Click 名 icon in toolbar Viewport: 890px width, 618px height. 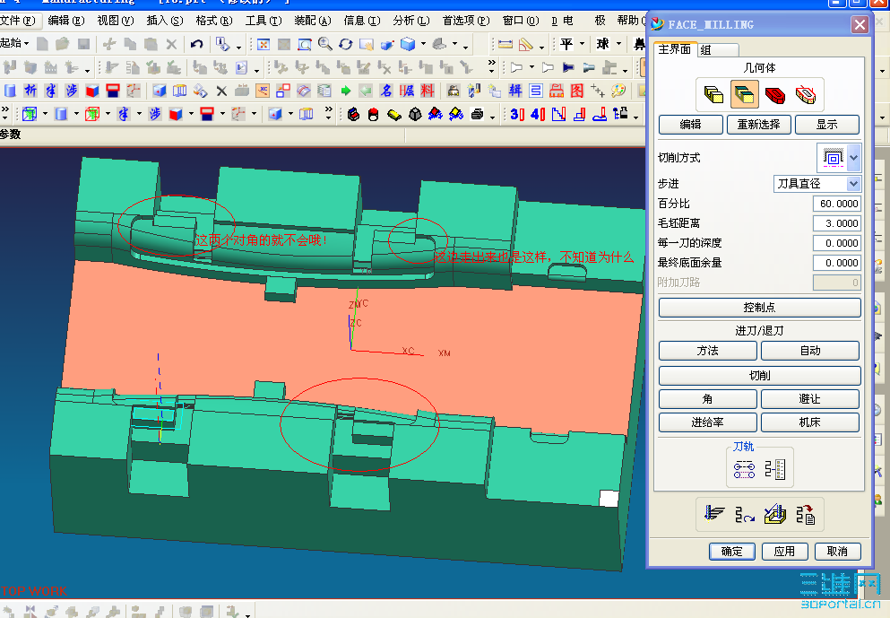(x=386, y=91)
